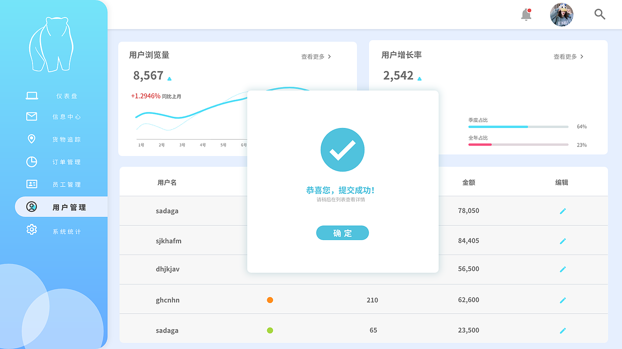622x349 pixels.
Task: Switch to the 信息中心 section
Action: (67, 116)
